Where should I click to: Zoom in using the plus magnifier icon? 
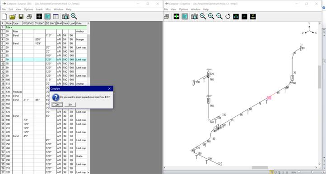pyautogui.click(x=211, y=16)
